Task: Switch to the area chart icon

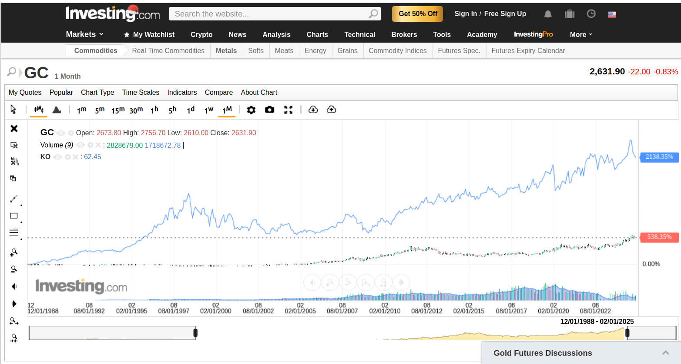Action: click(57, 110)
